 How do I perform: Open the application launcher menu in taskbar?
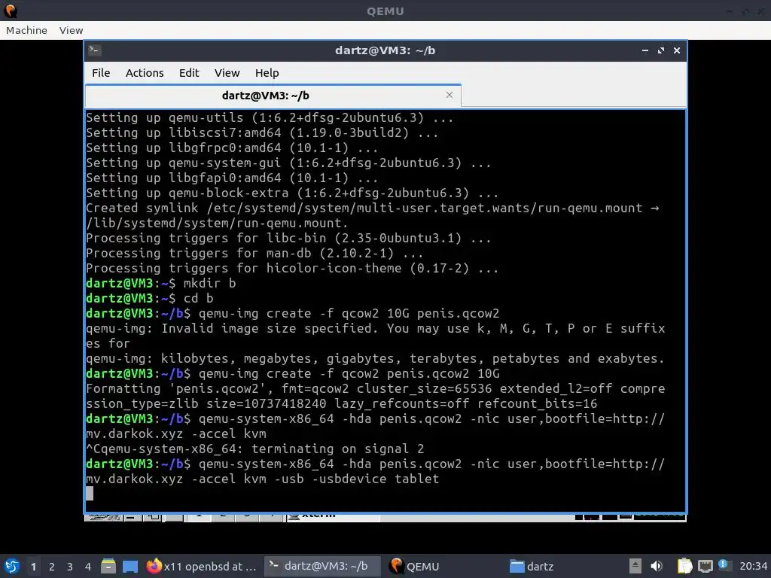[x=12, y=566]
